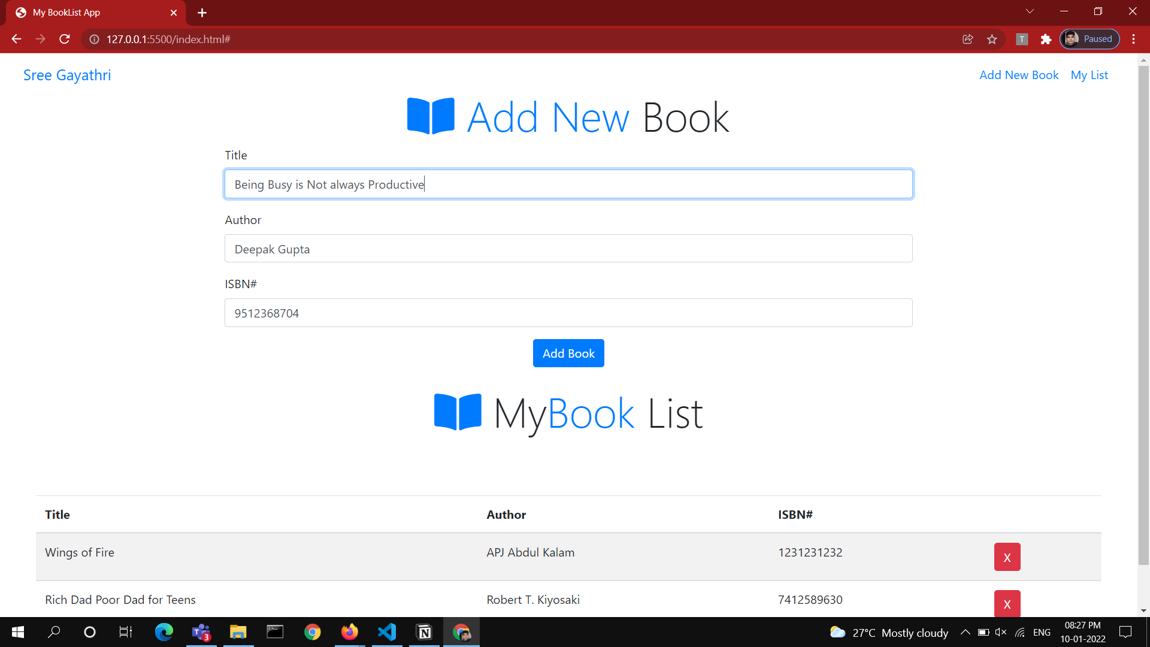Image resolution: width=1150 pixels, height=647 pixels.
Task: Click the bookmark star icon
Action: (992, 40)
